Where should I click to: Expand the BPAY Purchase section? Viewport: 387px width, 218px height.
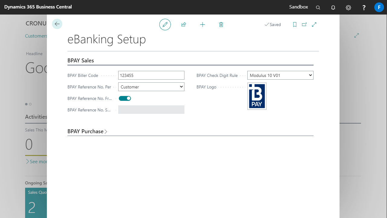pos(87,131)
